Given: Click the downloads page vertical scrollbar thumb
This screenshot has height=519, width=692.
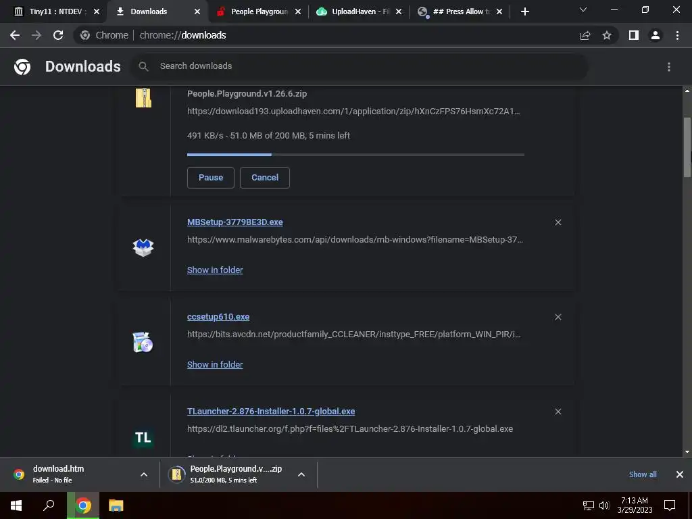Looking at the screenshot, I should (x=687, y=148).
